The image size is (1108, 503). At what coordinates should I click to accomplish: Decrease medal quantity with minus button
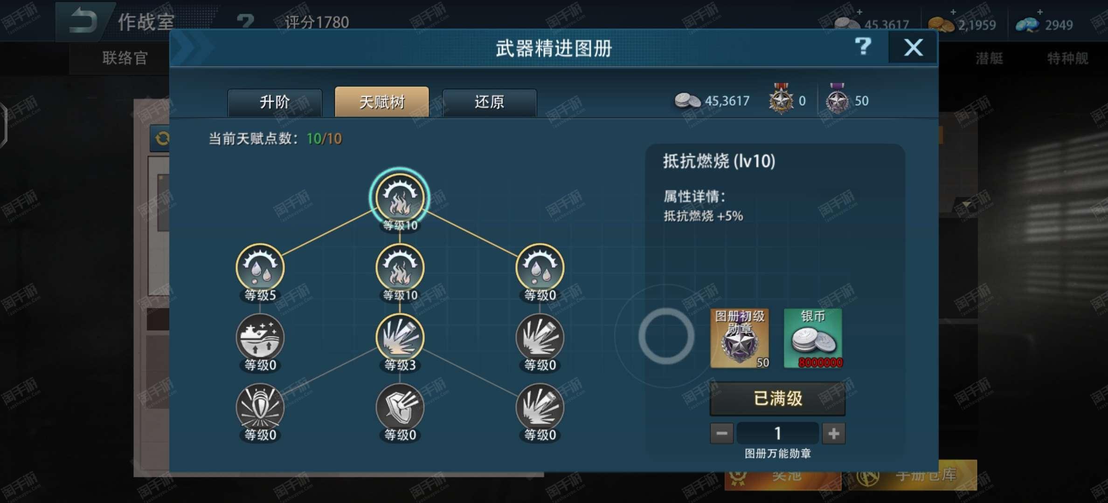click(x=721, y=434)
